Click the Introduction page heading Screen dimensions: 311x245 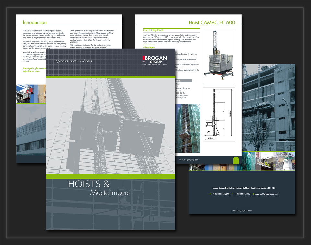35,22
